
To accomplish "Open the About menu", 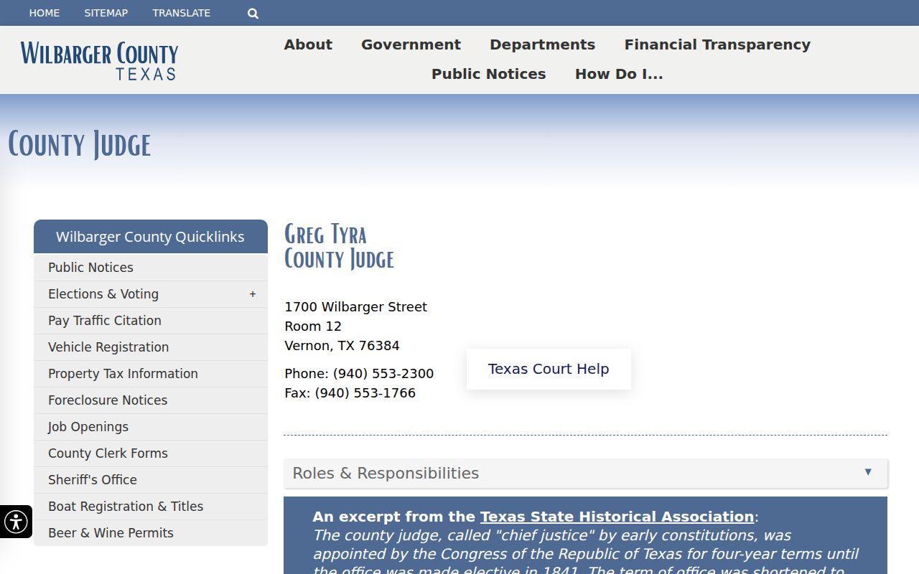I will tap(308, 44).
